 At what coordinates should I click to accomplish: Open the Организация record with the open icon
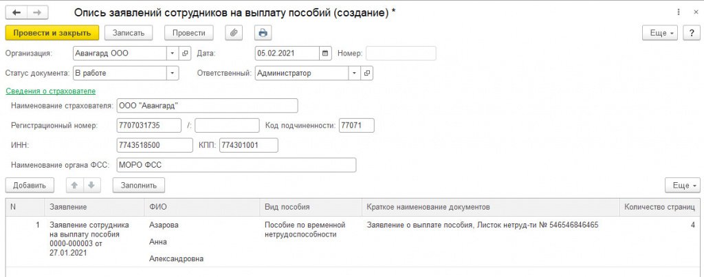click(x=185, y=54)
